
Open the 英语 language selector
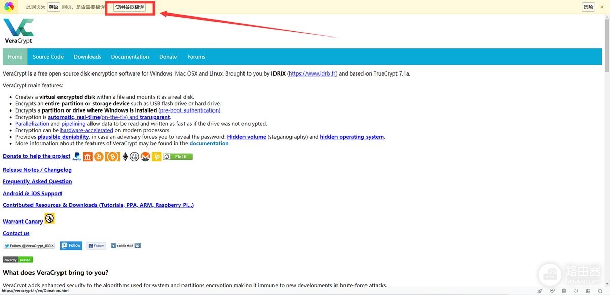point(53,7)
